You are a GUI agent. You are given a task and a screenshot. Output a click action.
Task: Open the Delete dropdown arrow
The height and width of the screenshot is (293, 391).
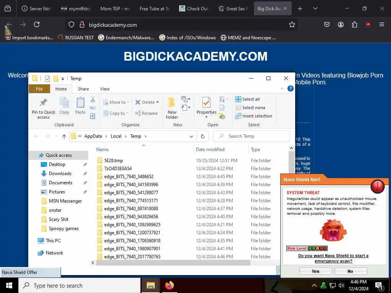pyautogui.click(x=157, y=102)
